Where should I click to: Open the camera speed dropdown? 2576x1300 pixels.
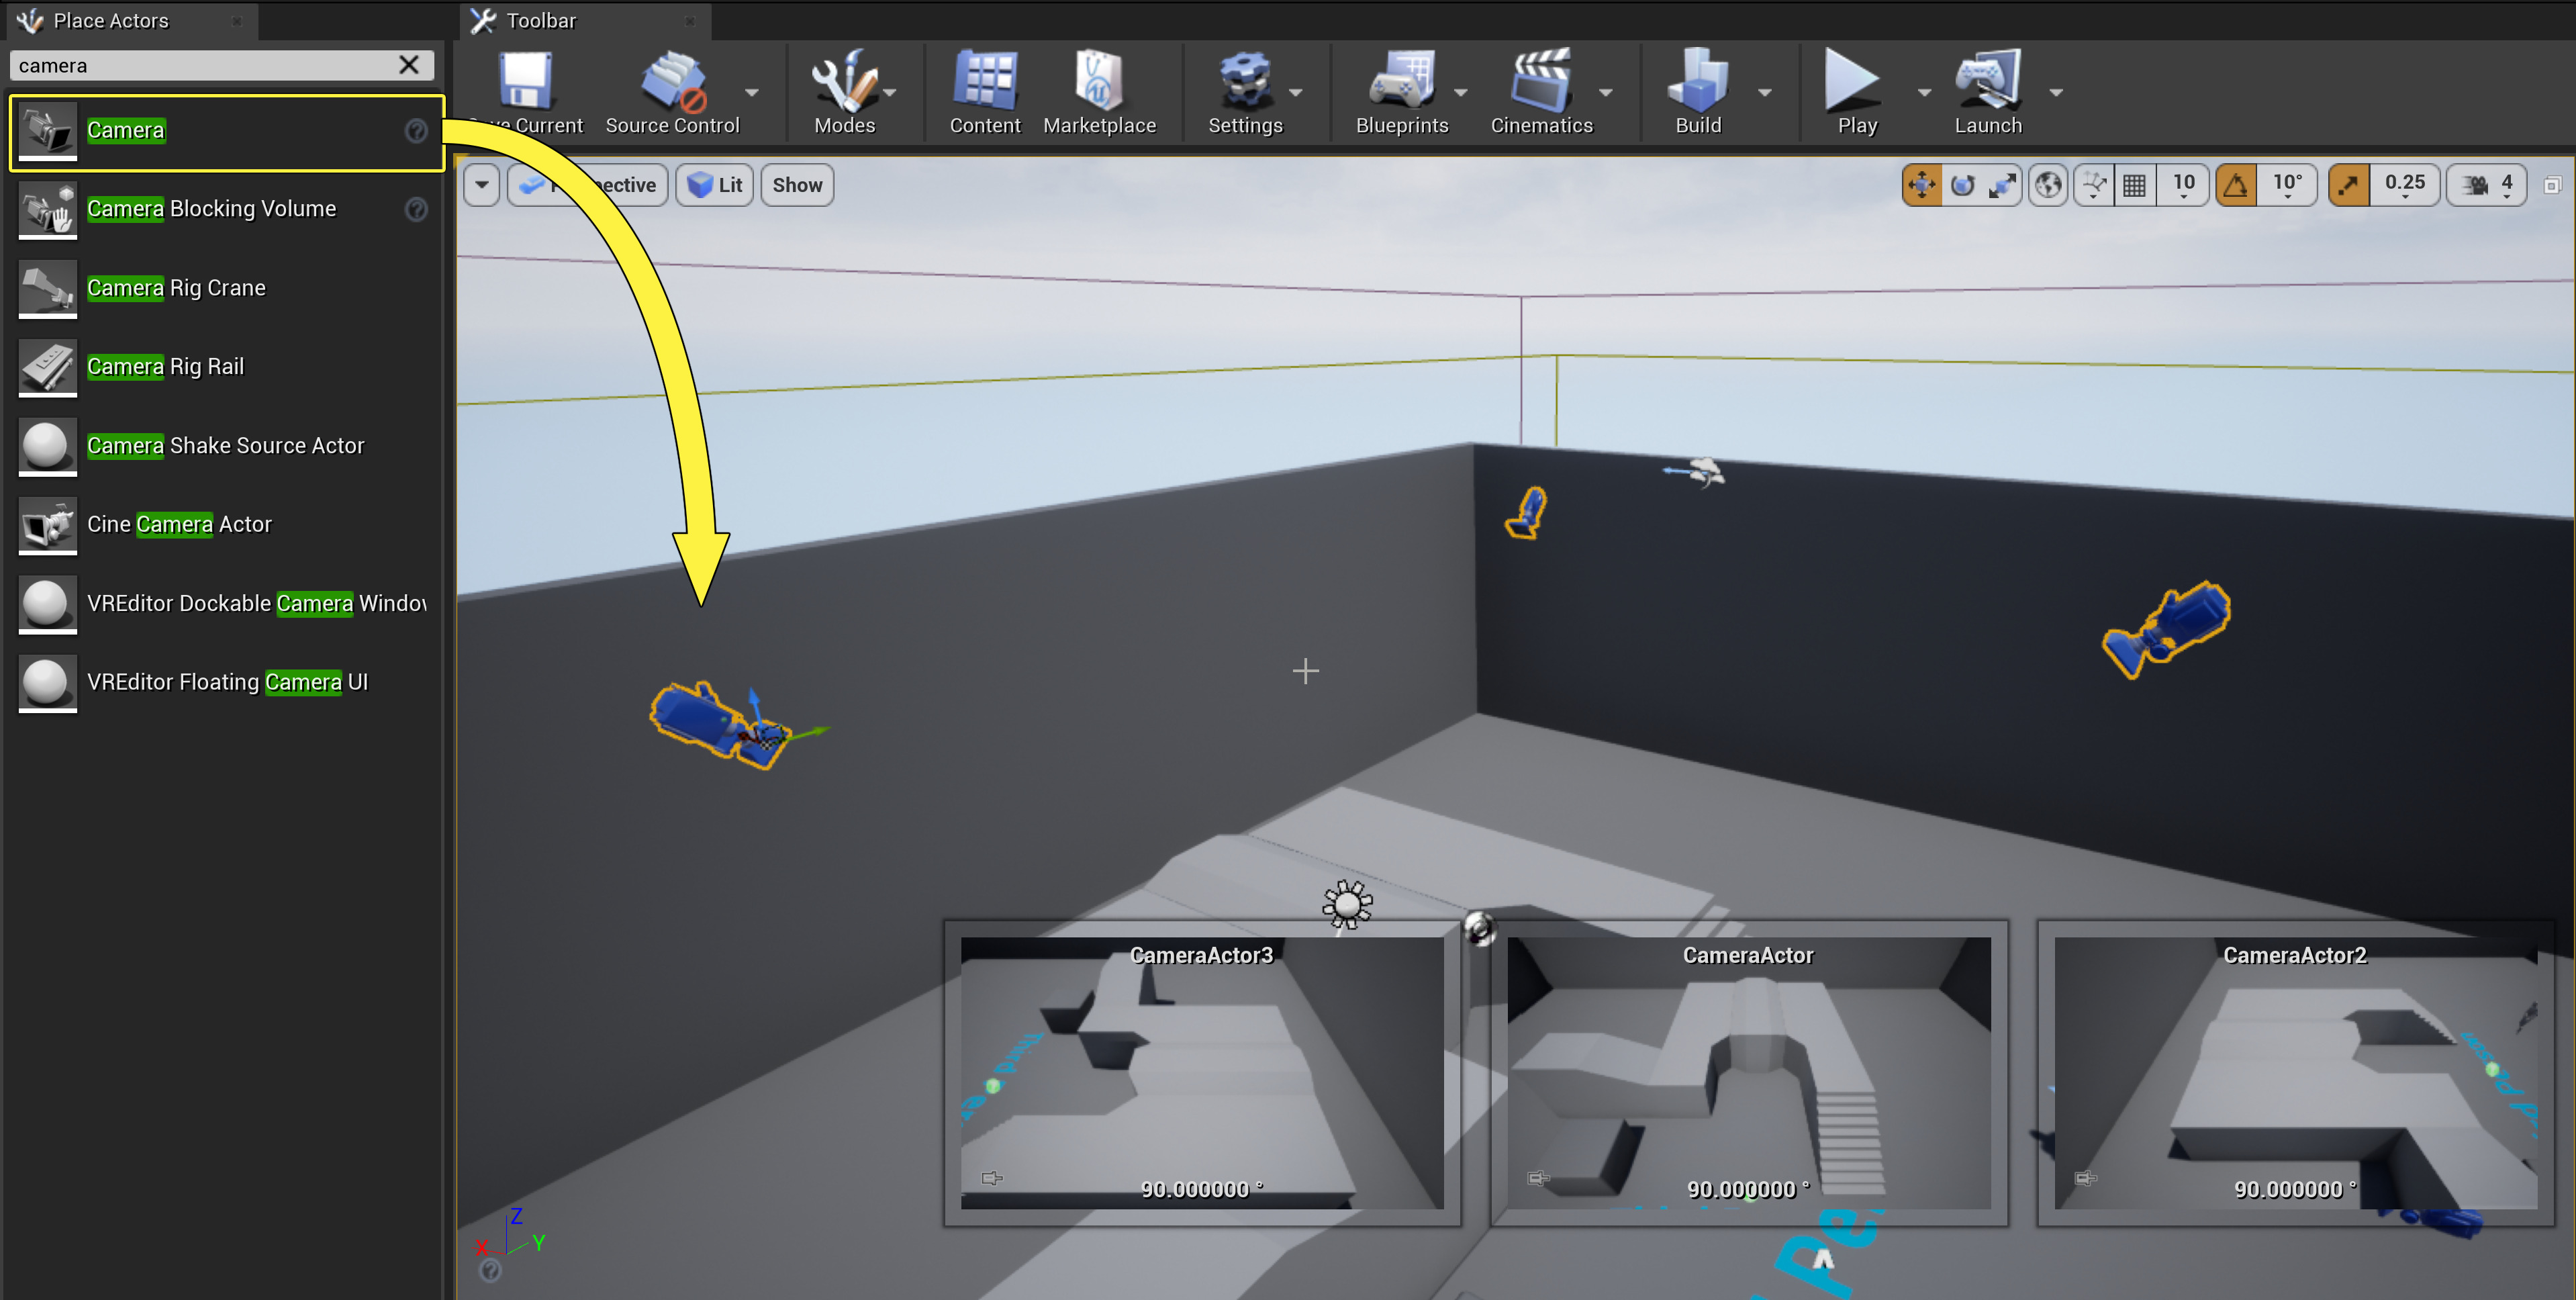coord(2487,185)
